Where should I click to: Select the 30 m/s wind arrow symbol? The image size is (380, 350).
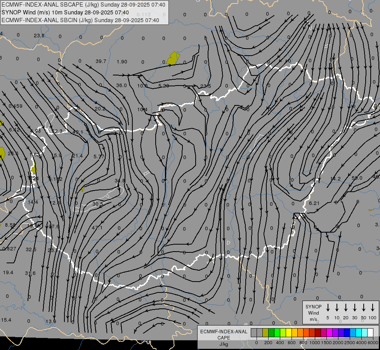click(355, 308)
